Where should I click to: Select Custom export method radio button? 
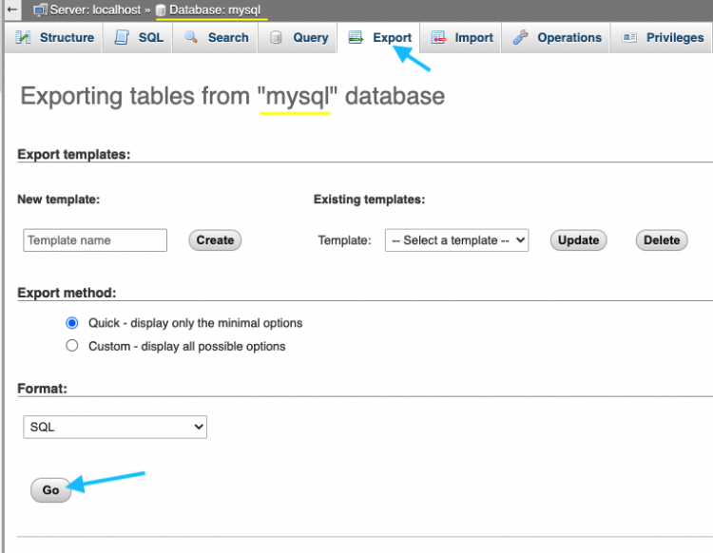[72, 346]
